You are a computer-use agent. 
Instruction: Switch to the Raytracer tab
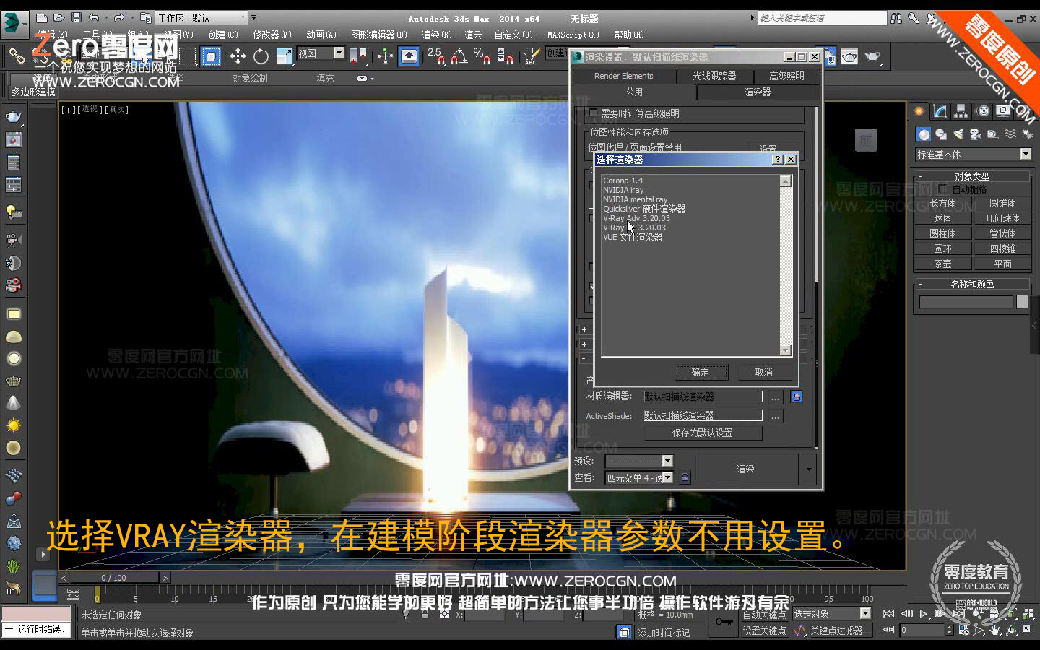tap(714, 76)
